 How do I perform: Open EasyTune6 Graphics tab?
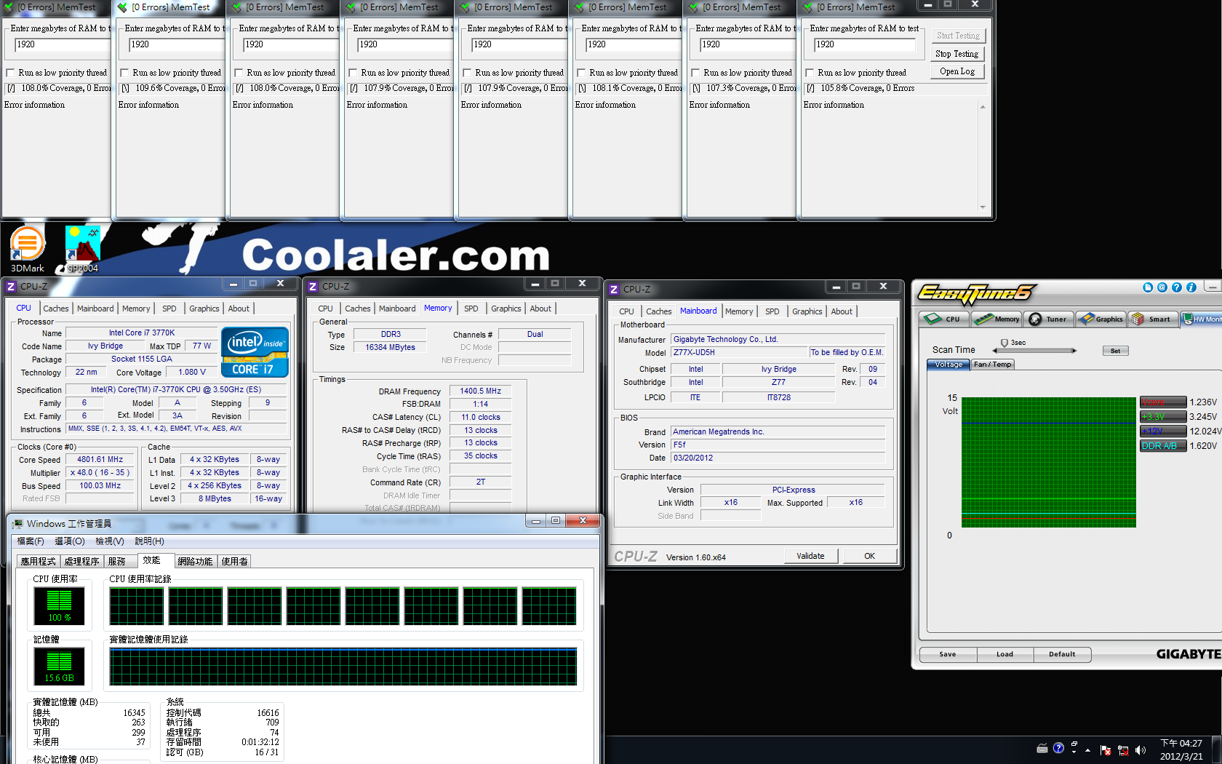coord(1101,319)
